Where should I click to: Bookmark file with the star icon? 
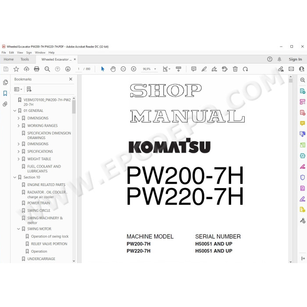pos(16,69)
